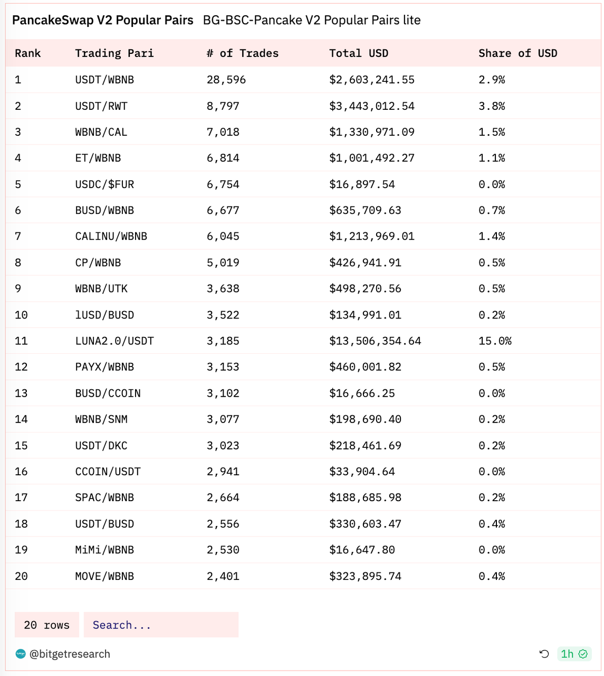Click the 15.0% share of USD cell
This screenshot has width=604, height=676.
click(495, 341)
